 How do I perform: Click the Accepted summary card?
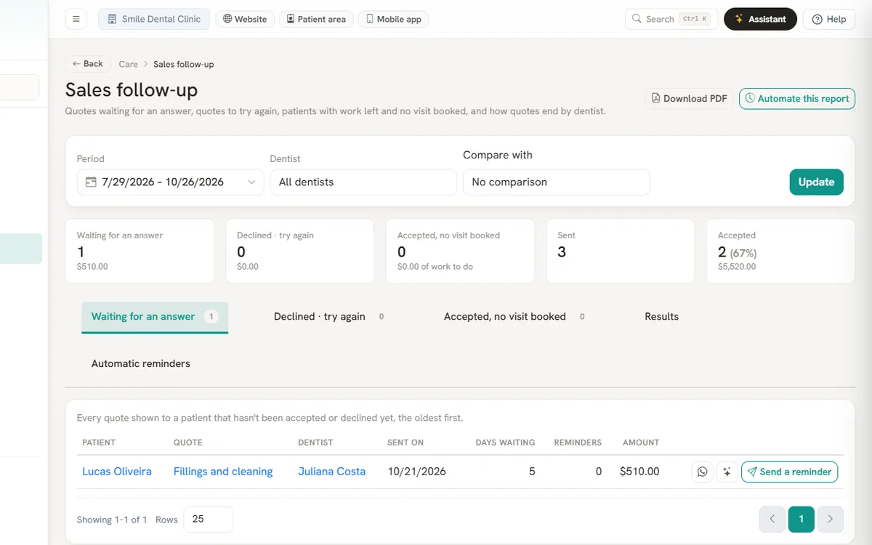(780, 251)
